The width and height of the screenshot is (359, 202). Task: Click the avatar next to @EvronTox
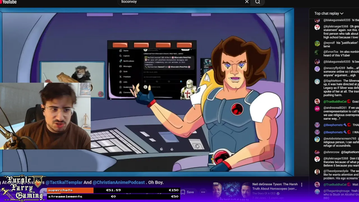317,52
